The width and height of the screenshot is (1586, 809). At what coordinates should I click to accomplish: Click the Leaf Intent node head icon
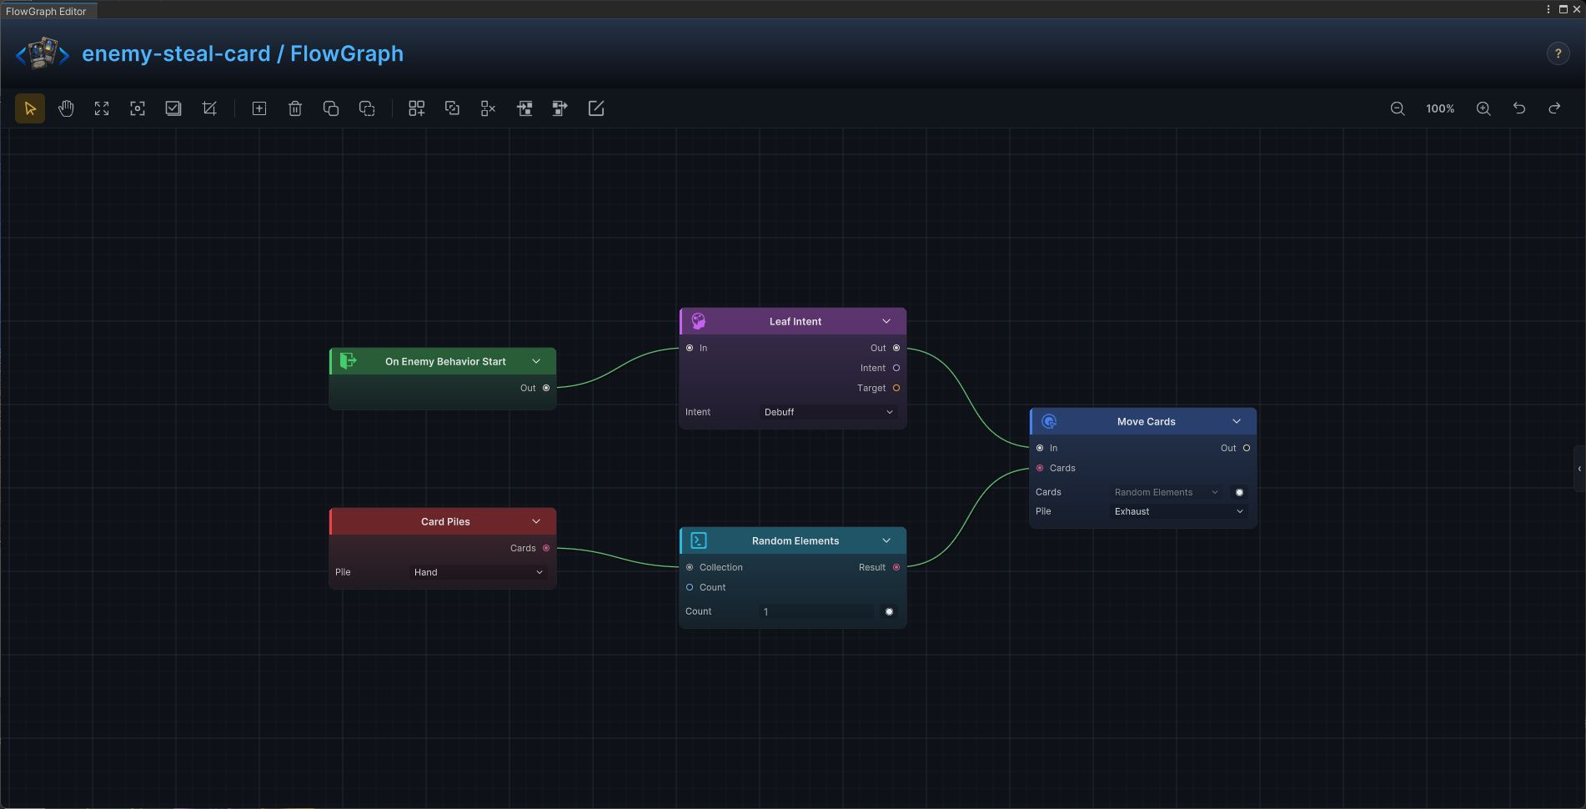(699, 321)
